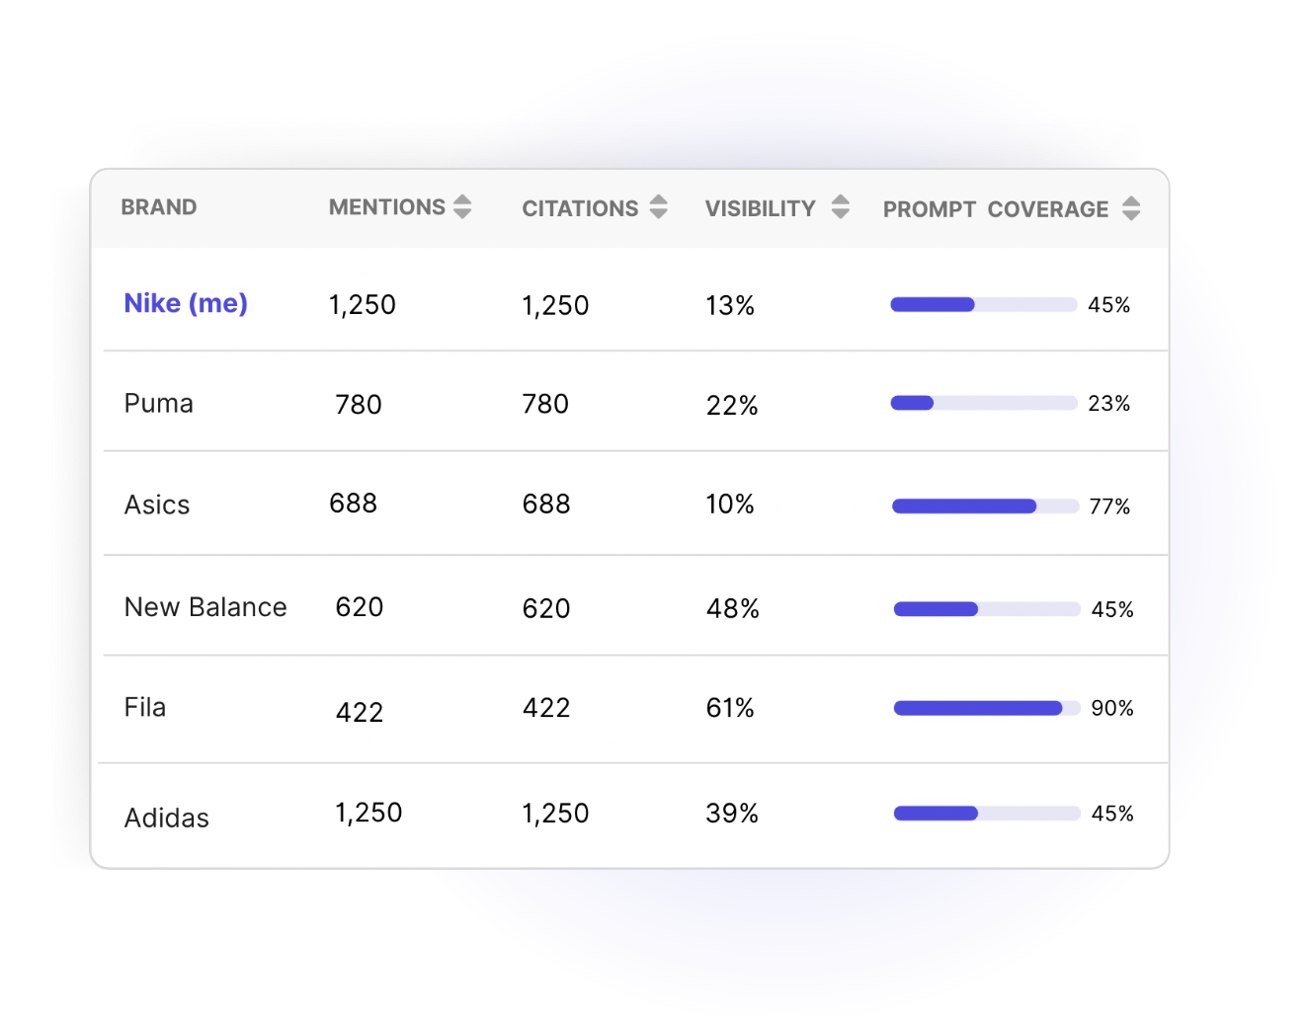Click the CITATIONS column header label
The height and width of the screenshot is (1015, 1306).
(580, 208)
